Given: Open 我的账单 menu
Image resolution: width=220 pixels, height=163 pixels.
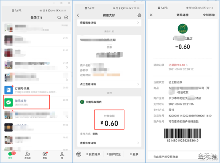Looking at the screenshot, I should (x=93, y=154).
